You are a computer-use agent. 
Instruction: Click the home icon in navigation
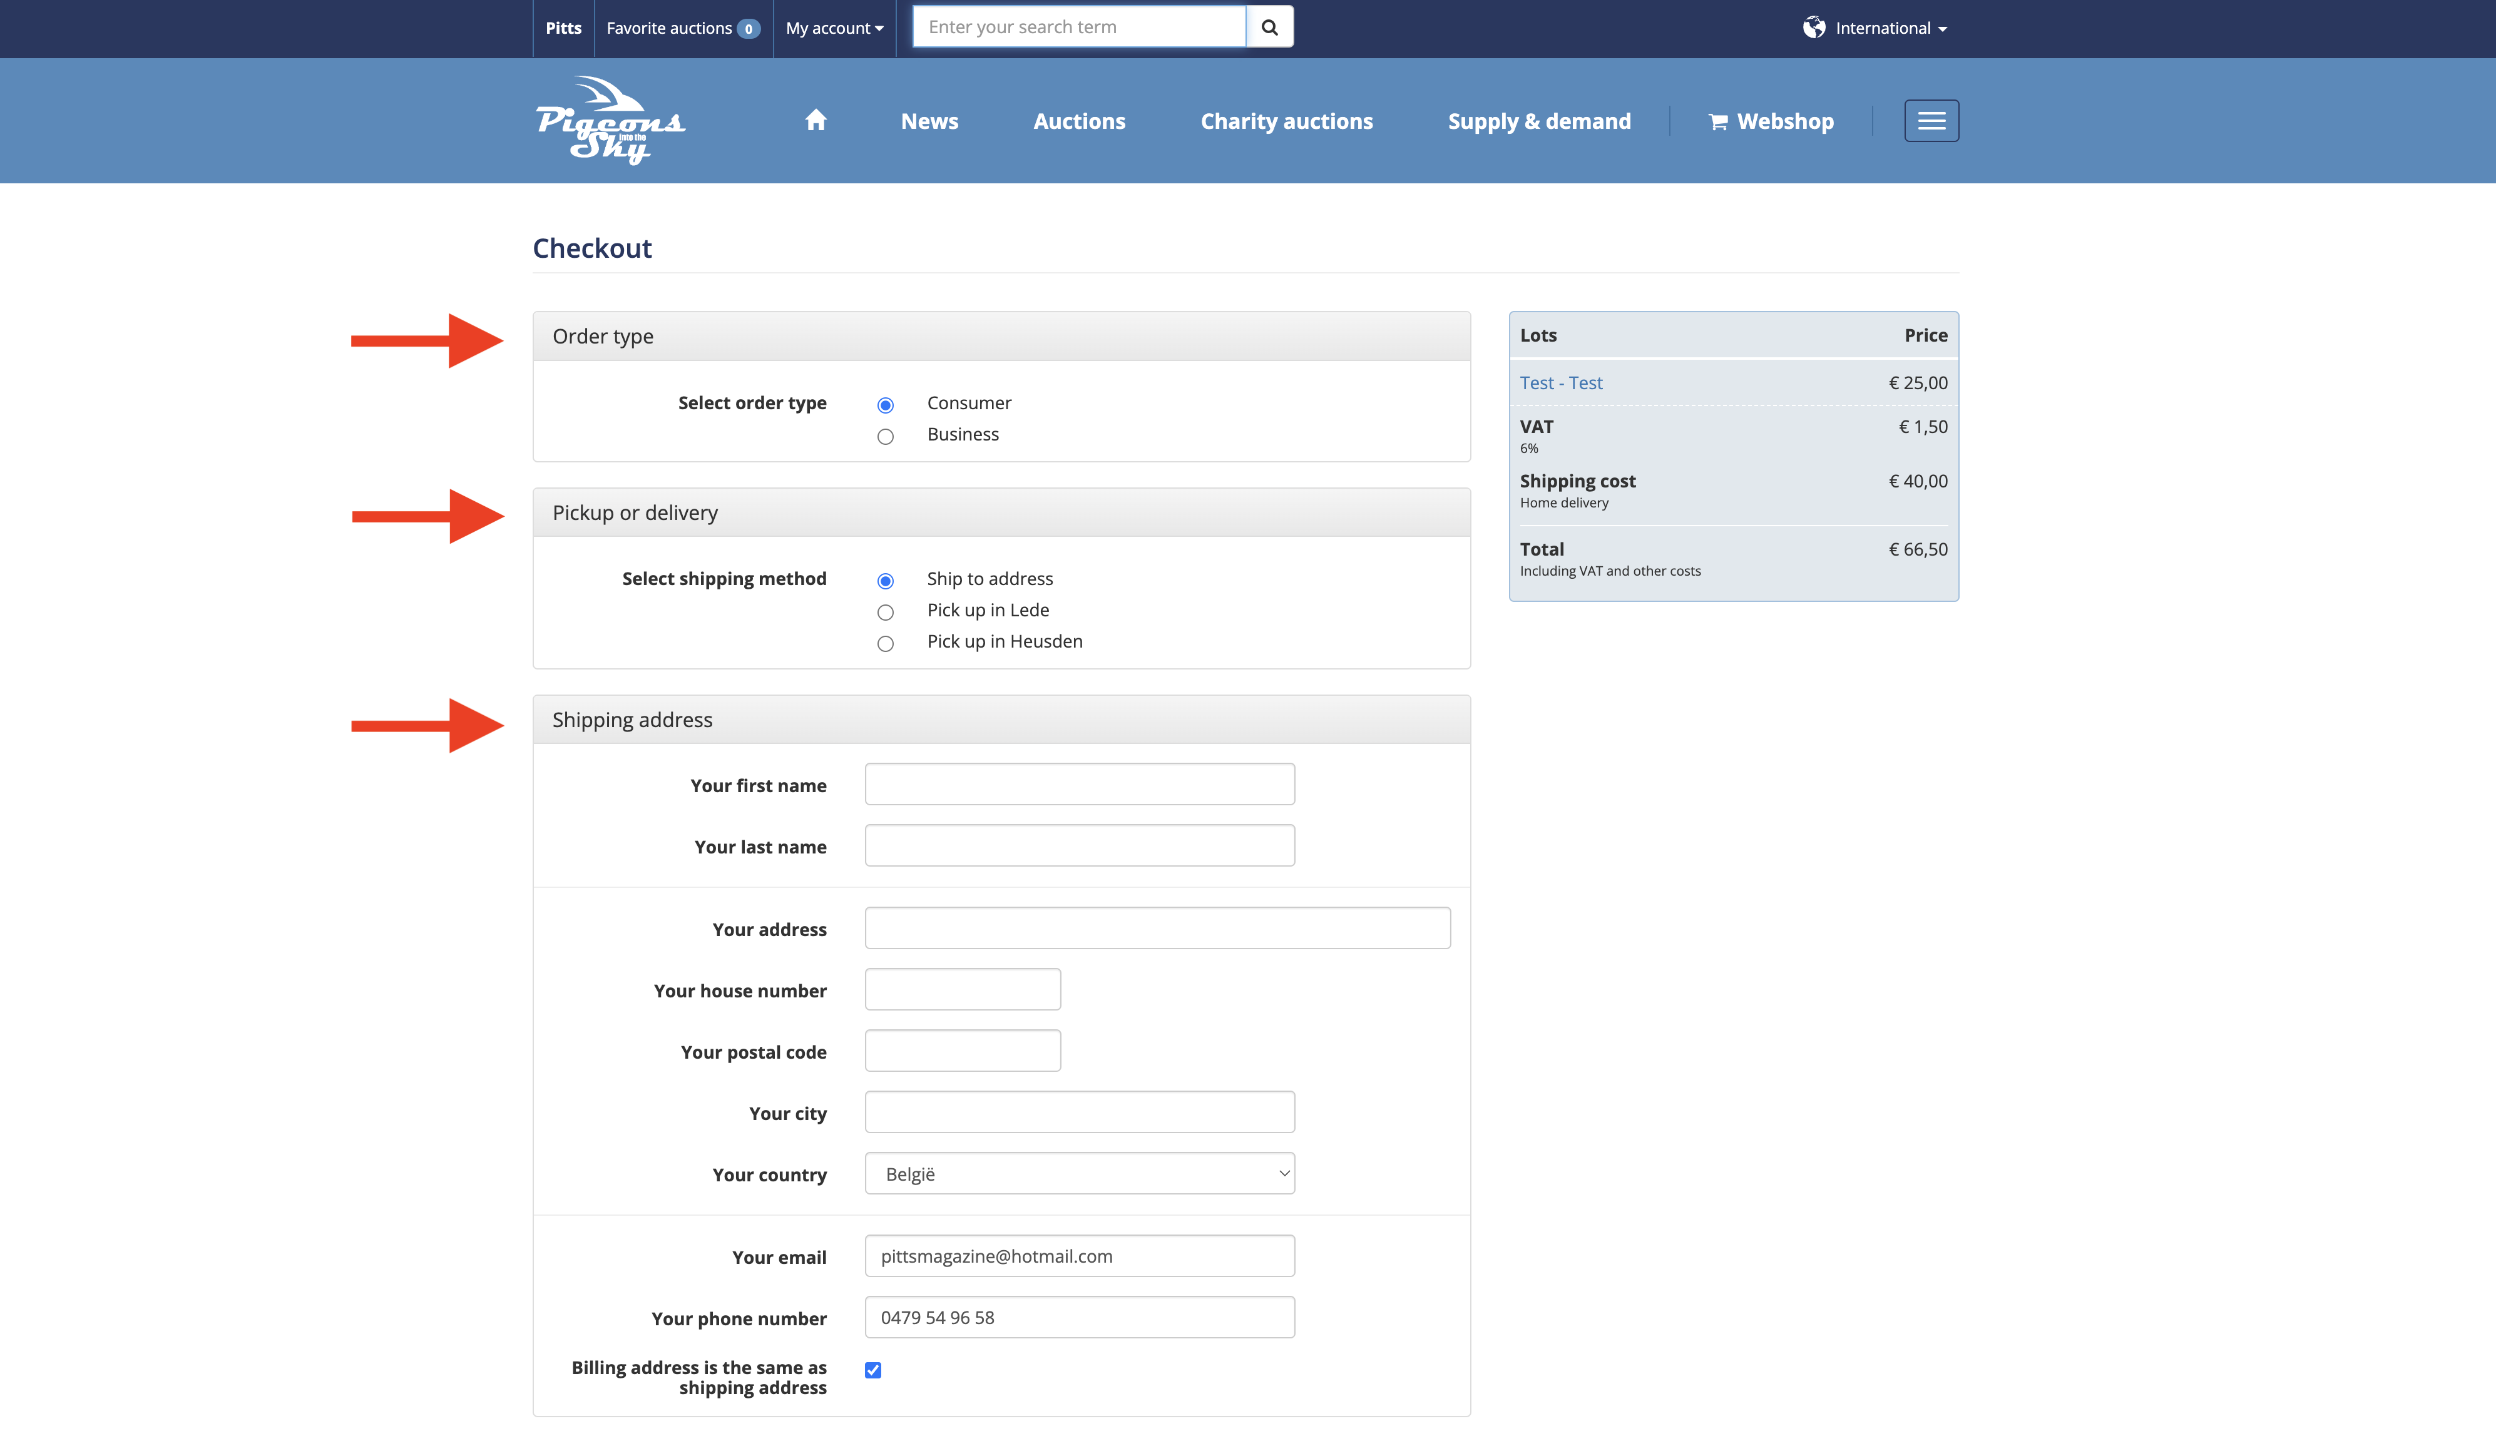815,120
